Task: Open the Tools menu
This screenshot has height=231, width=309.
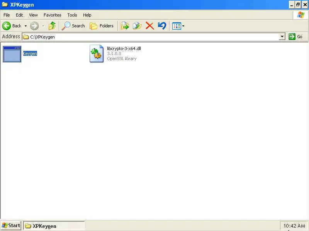Action: pyautogui.click(x=72, y=15)
